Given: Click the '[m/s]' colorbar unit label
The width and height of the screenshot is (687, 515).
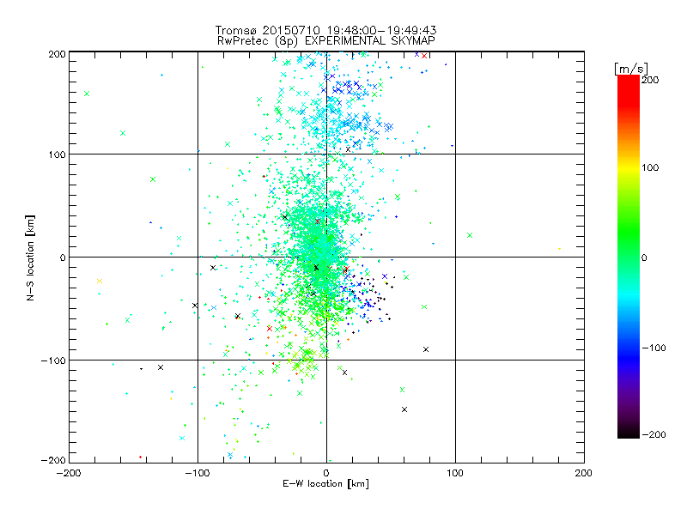Looking at the screenshot, I should click(x=631, y=69).
